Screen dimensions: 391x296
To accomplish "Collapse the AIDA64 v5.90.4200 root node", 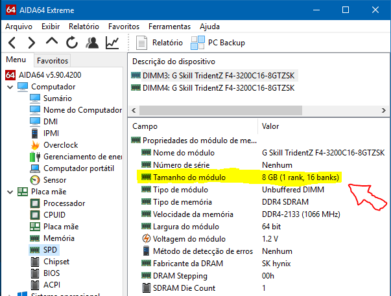I will click(2, 74).
